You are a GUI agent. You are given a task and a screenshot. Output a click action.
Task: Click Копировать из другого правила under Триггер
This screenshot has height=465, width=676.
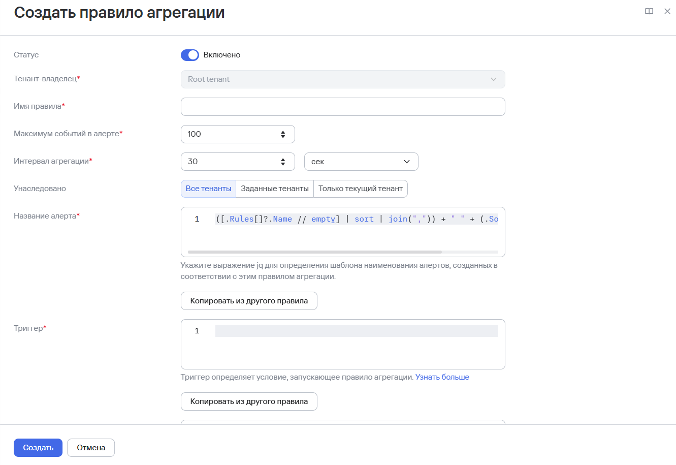(x=249, y=401)
